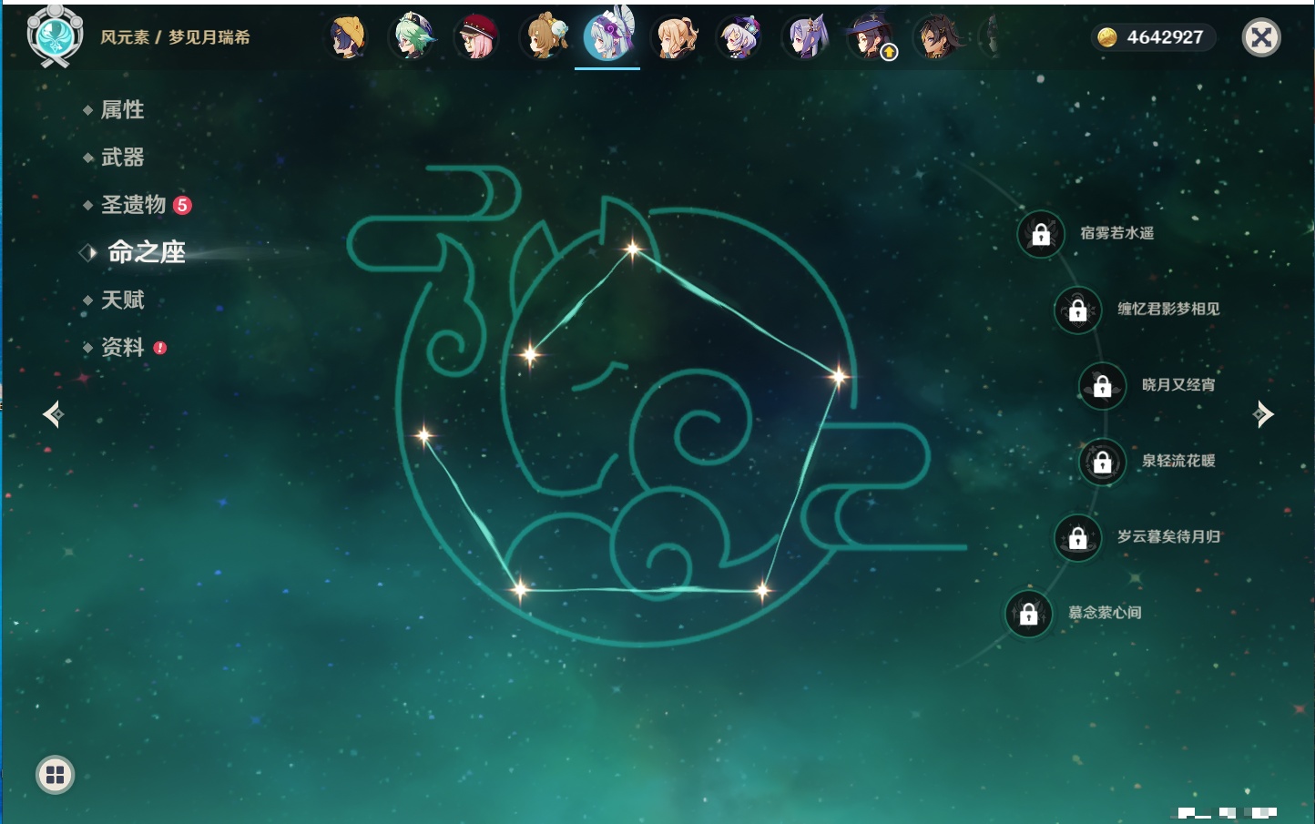Click the lock icon beside 慕念萦心间
This screenshot has width=1315, height=824.
click(1029, 614)
